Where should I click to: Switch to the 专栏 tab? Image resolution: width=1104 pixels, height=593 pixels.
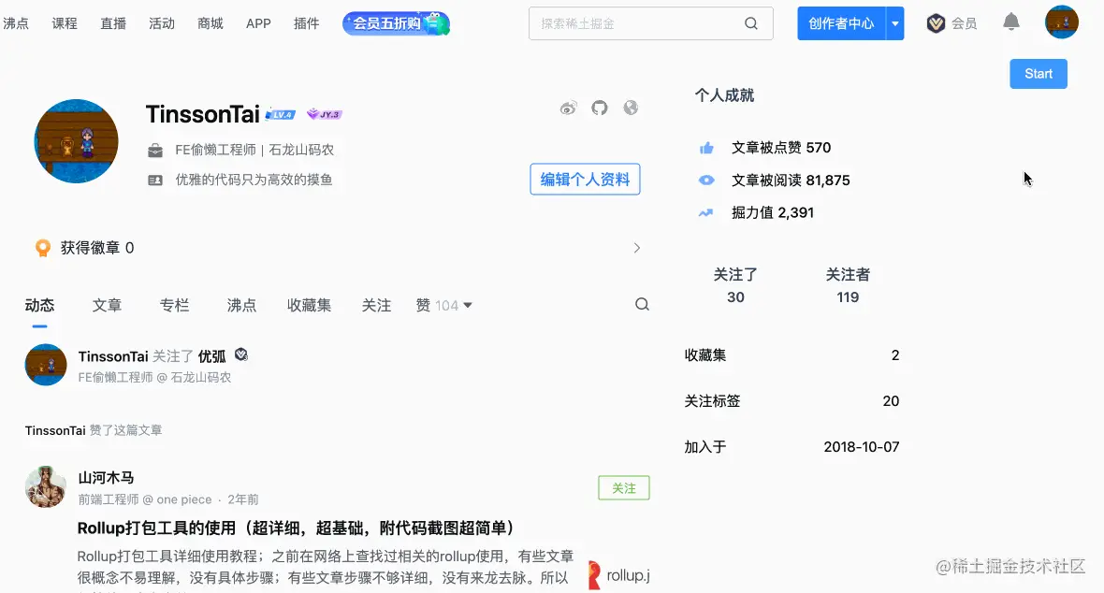175,305
